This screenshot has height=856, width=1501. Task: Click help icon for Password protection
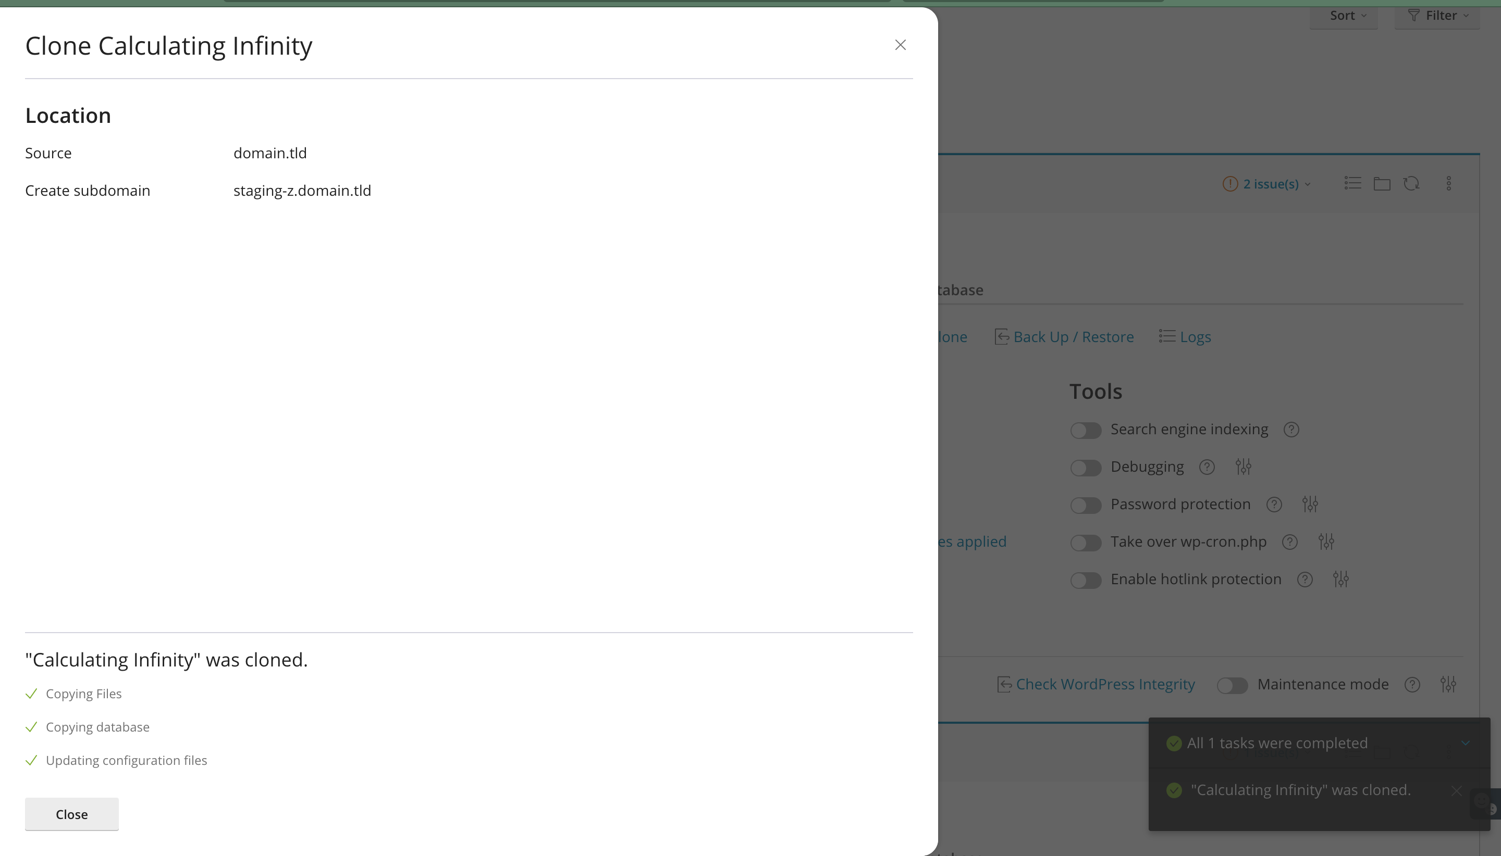click(1274, 505)
